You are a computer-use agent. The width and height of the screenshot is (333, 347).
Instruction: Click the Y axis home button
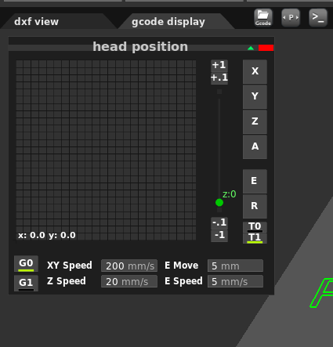[x=255, y=96]
